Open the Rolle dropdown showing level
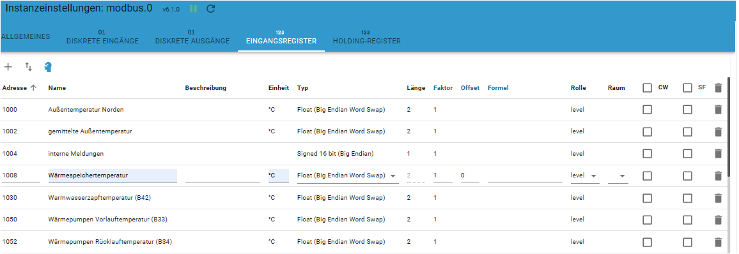 click(x=585, y=176)
